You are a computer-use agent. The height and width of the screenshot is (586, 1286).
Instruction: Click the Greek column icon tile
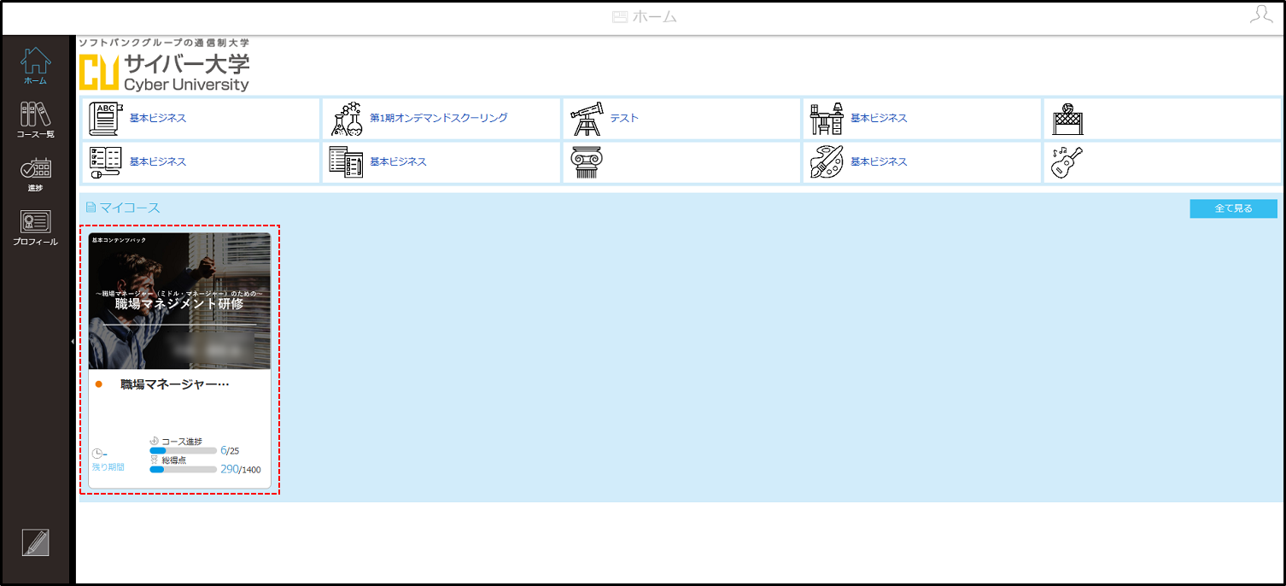(587, 162)
